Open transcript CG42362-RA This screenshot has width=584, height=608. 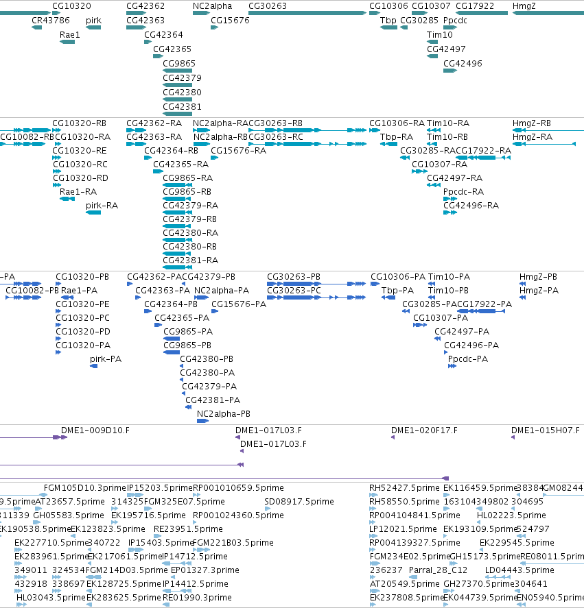(x=154, y=123)
